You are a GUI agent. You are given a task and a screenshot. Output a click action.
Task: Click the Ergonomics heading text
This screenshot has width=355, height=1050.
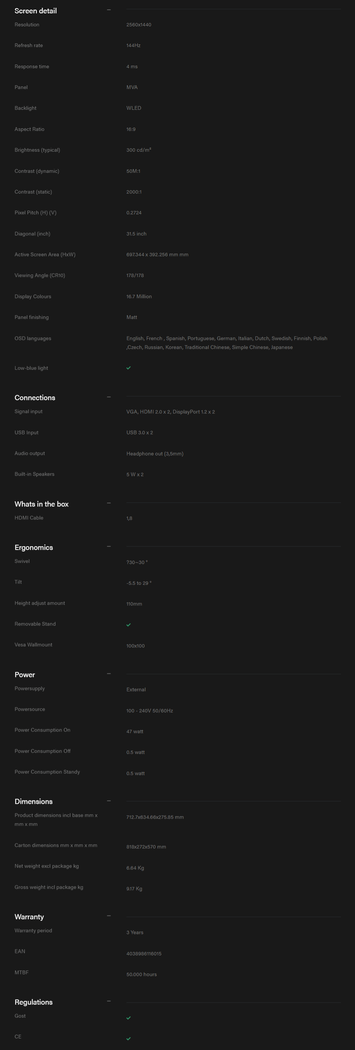click(x=34, y=547)
